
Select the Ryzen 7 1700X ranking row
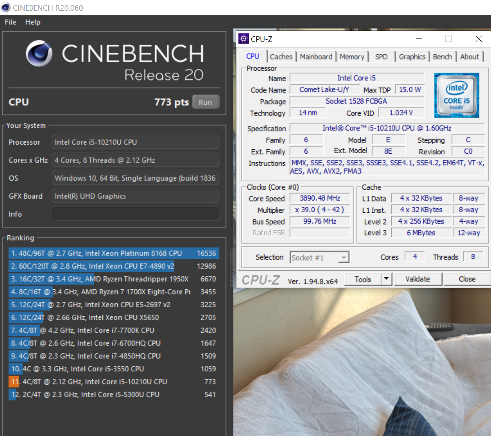[113, 292]
